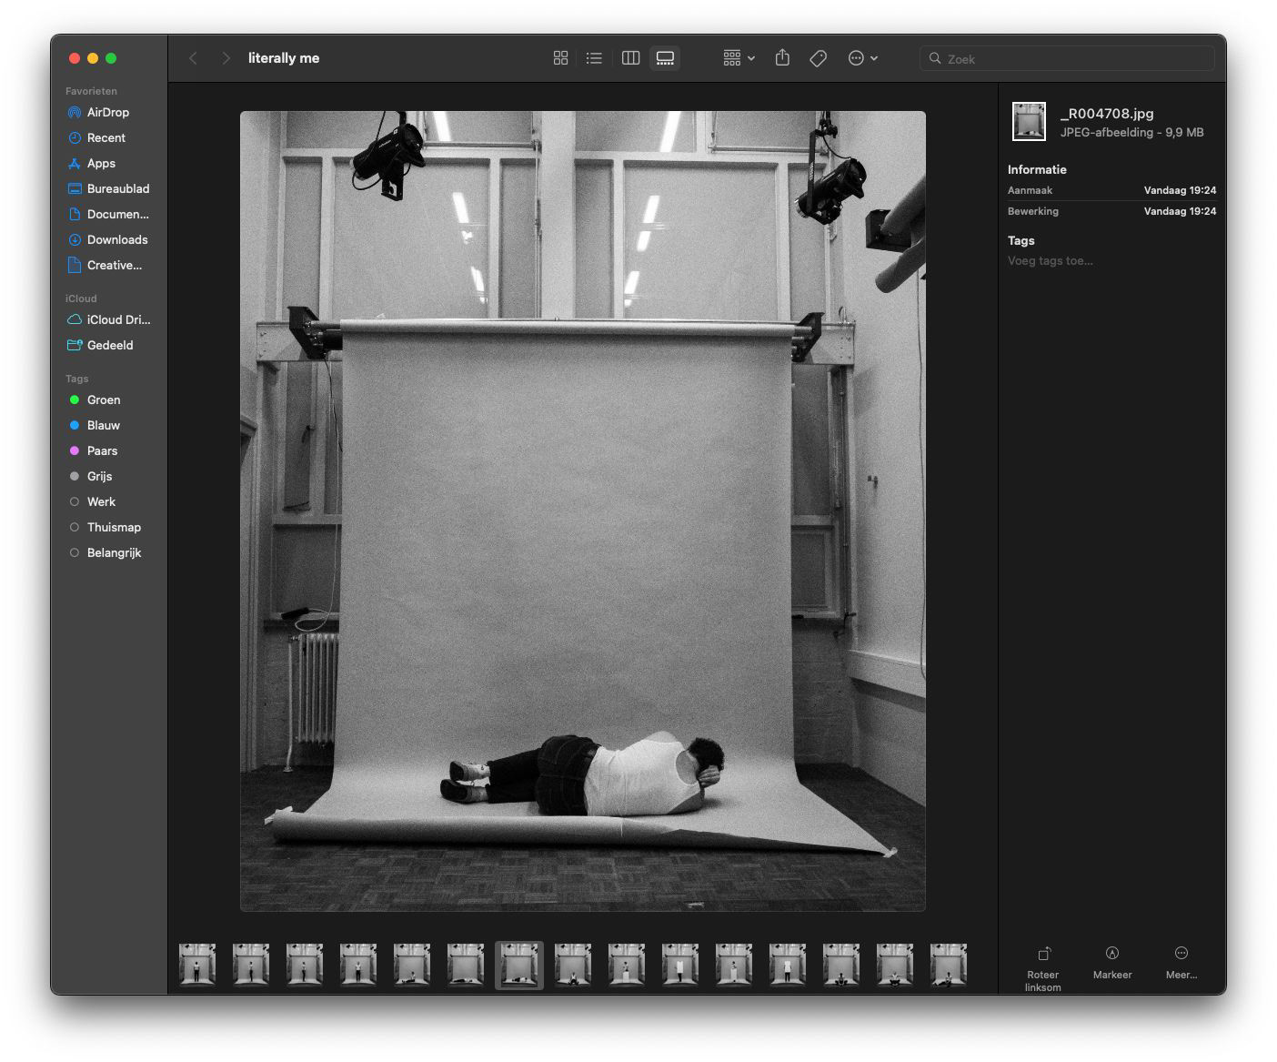This screenshot has height=1062, width=1277.
Task: Click the Share icon in toolbar
Action: (x=782, y=58)
